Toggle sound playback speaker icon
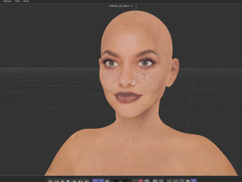242x182 pixels. click(x=107, y=181)
